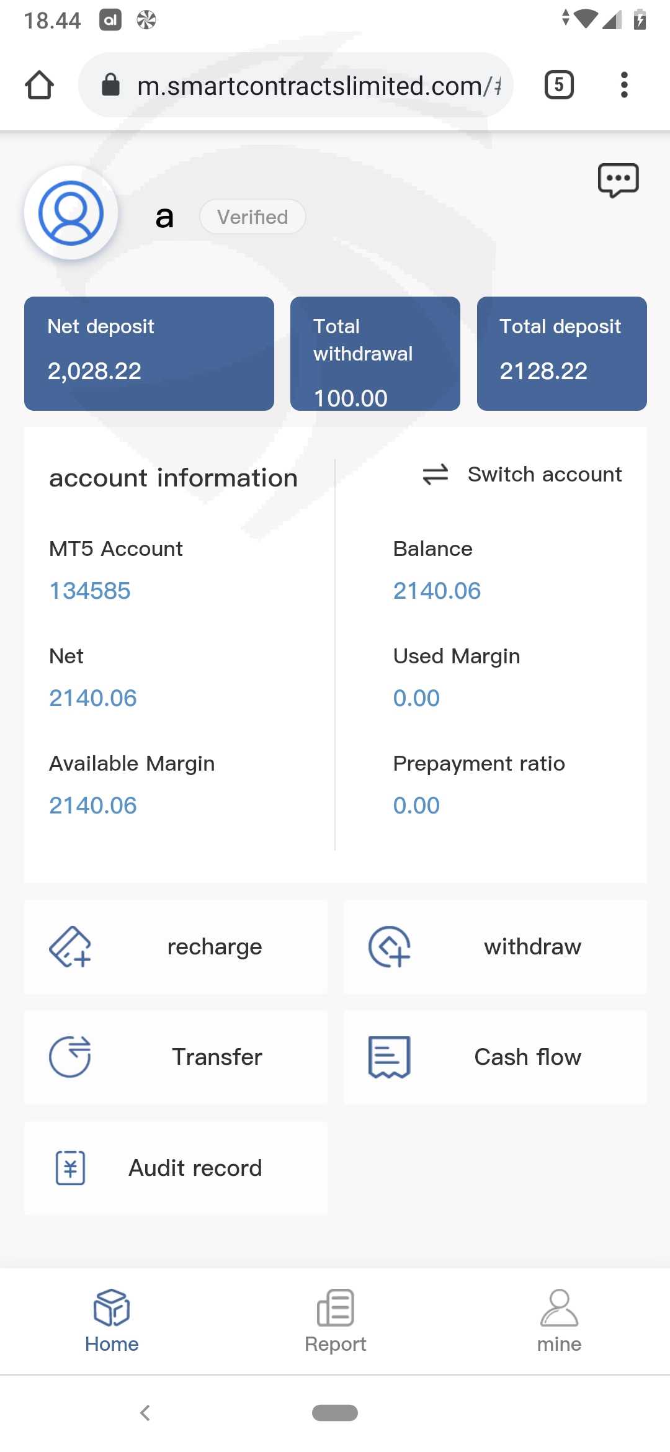Screen dimensions: 670x1452
Task: Open the Total deposit card
Action: [561, 353]
